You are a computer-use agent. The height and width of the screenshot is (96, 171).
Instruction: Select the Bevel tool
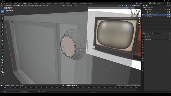point(2,47)
